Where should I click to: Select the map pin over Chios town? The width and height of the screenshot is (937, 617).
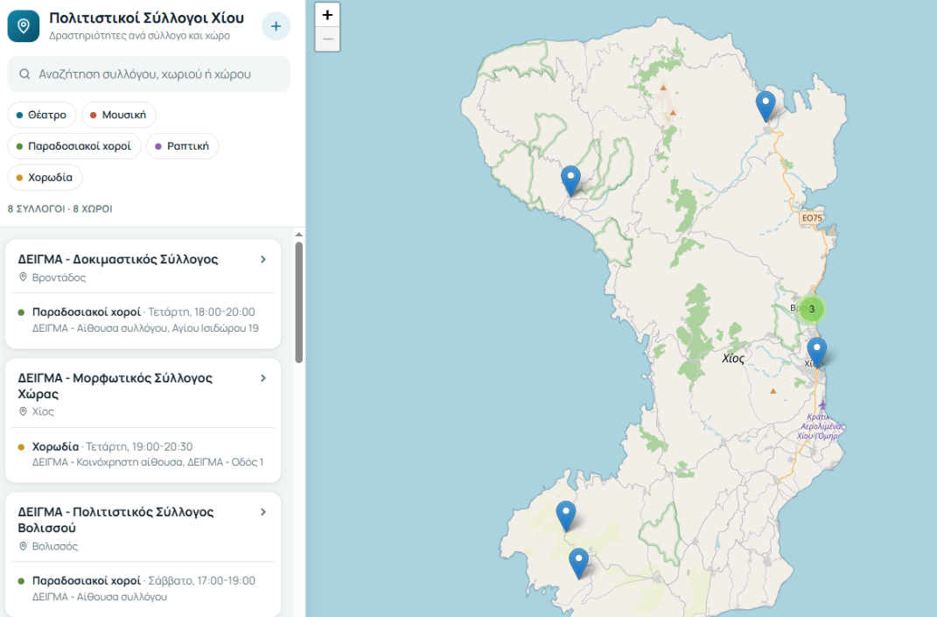click(817, 352)
